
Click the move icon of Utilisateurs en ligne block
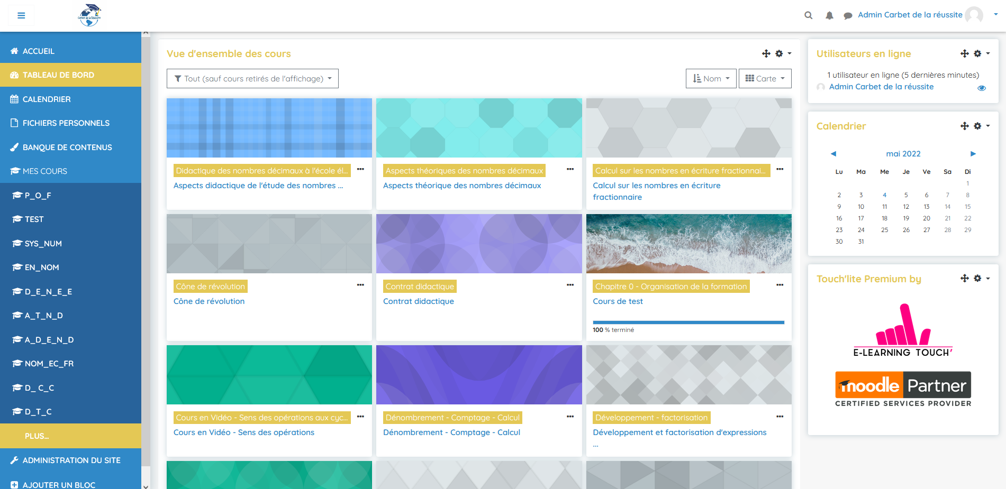pyautogui.click(x=964, y=53)
